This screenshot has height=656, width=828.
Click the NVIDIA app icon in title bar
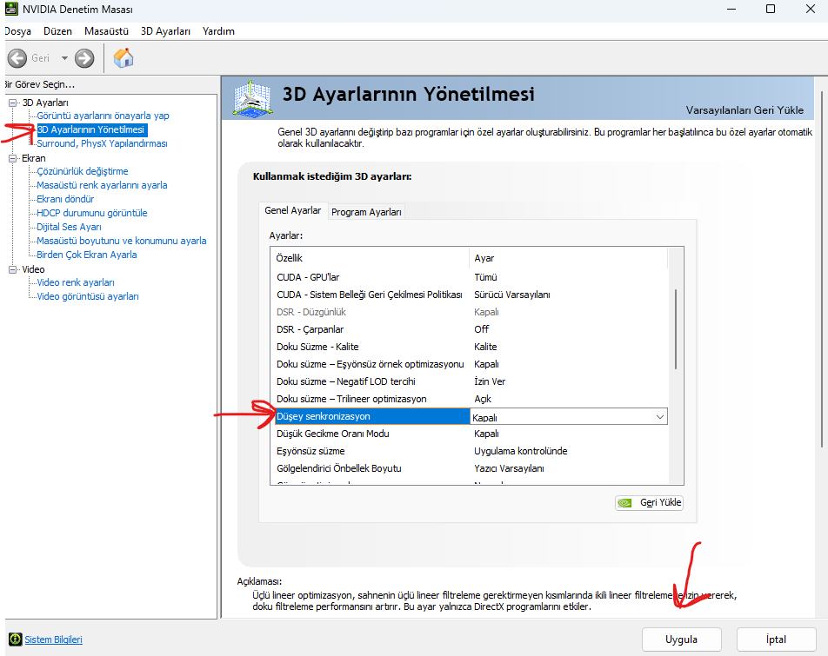point(11,9)
